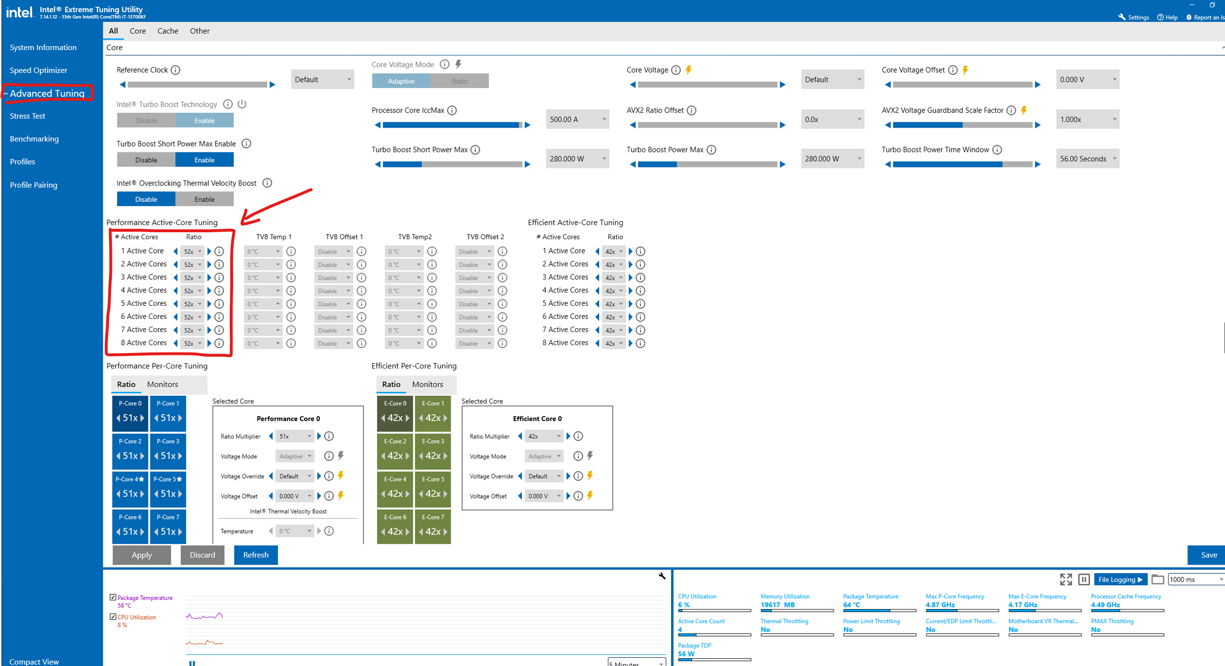Open Performance Core 0 Ratio Multiplier 51x dropdown
Viewport: 1225px width, 666px height.
(295, 436)
